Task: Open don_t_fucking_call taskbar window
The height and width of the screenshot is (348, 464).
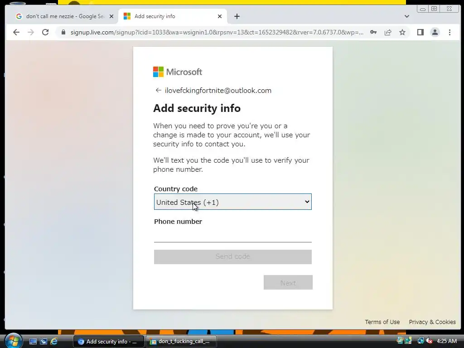Action: tap(181, 342)
